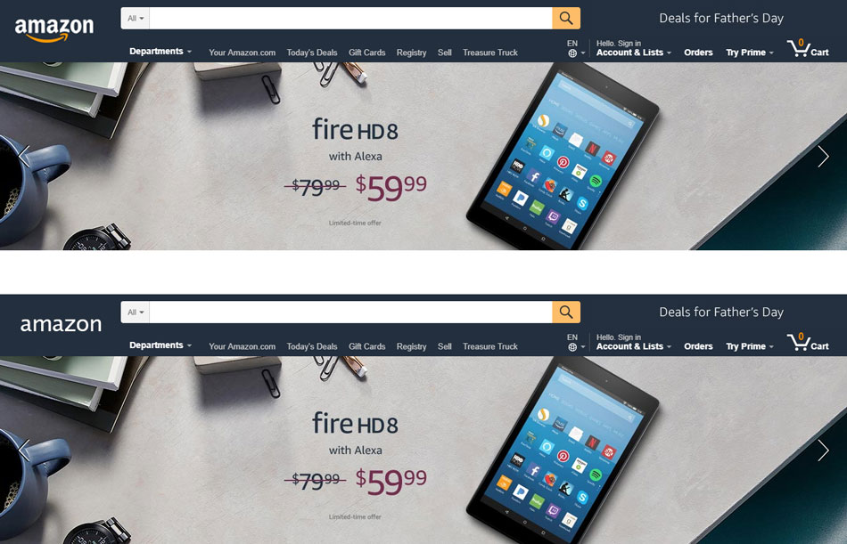Open the top 'All' search category dropdown

136,19
